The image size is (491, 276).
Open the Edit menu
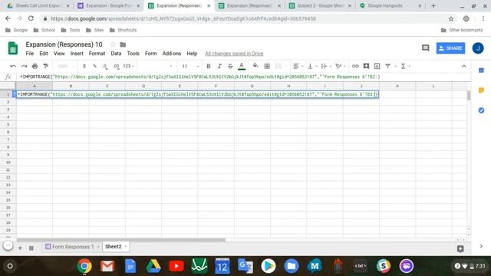coord(44,54)
